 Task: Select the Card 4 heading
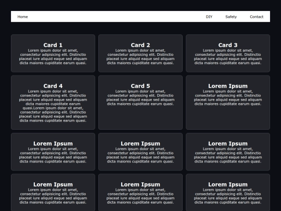tap(53, 86)
